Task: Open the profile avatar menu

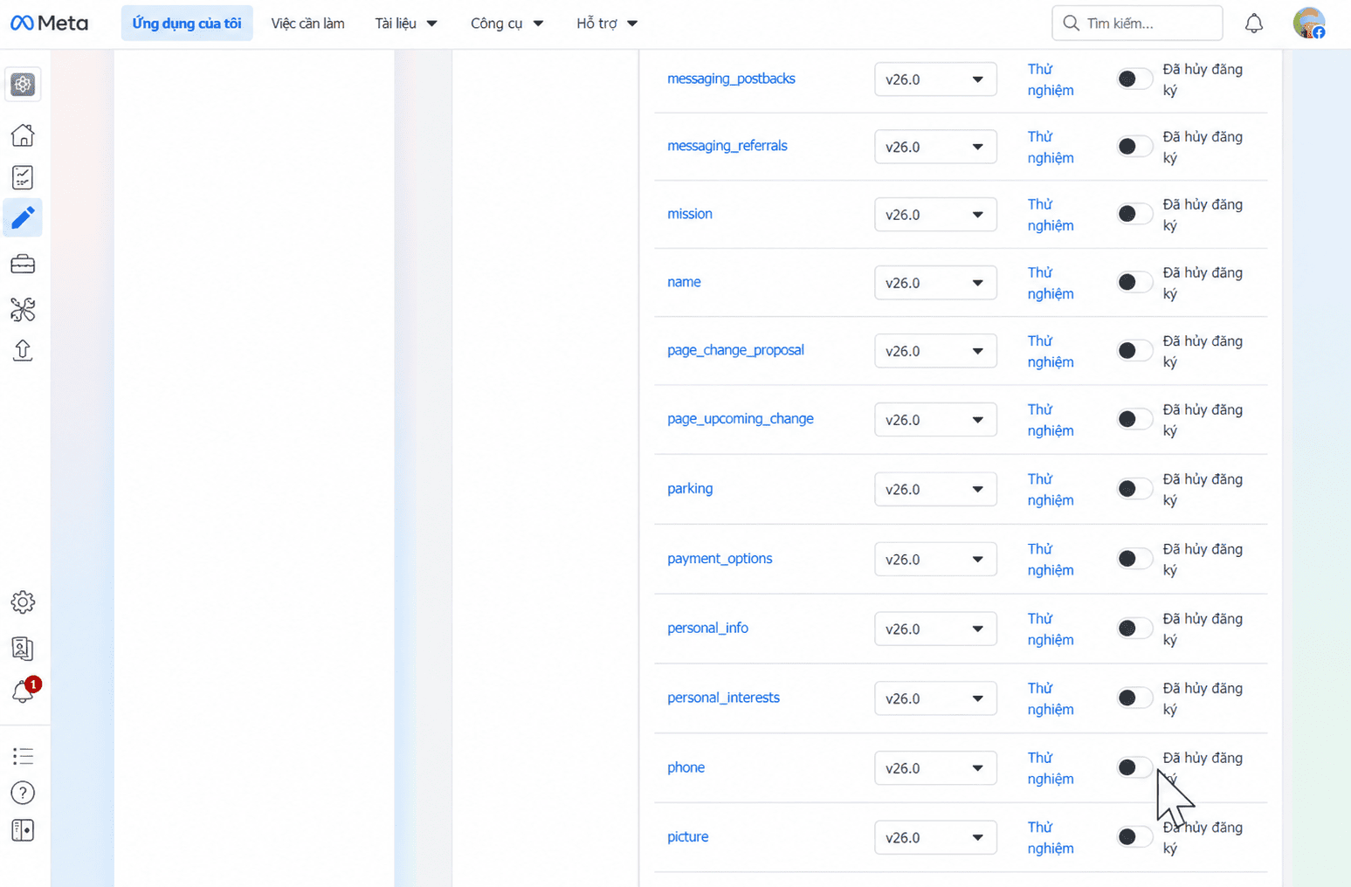Action: coord(1309,24)
